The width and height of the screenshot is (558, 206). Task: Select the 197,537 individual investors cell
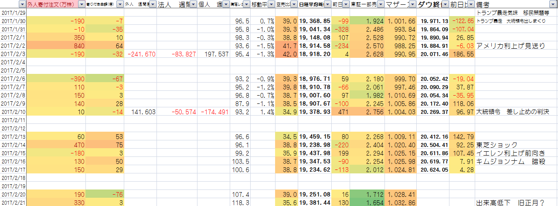(213, 54)
